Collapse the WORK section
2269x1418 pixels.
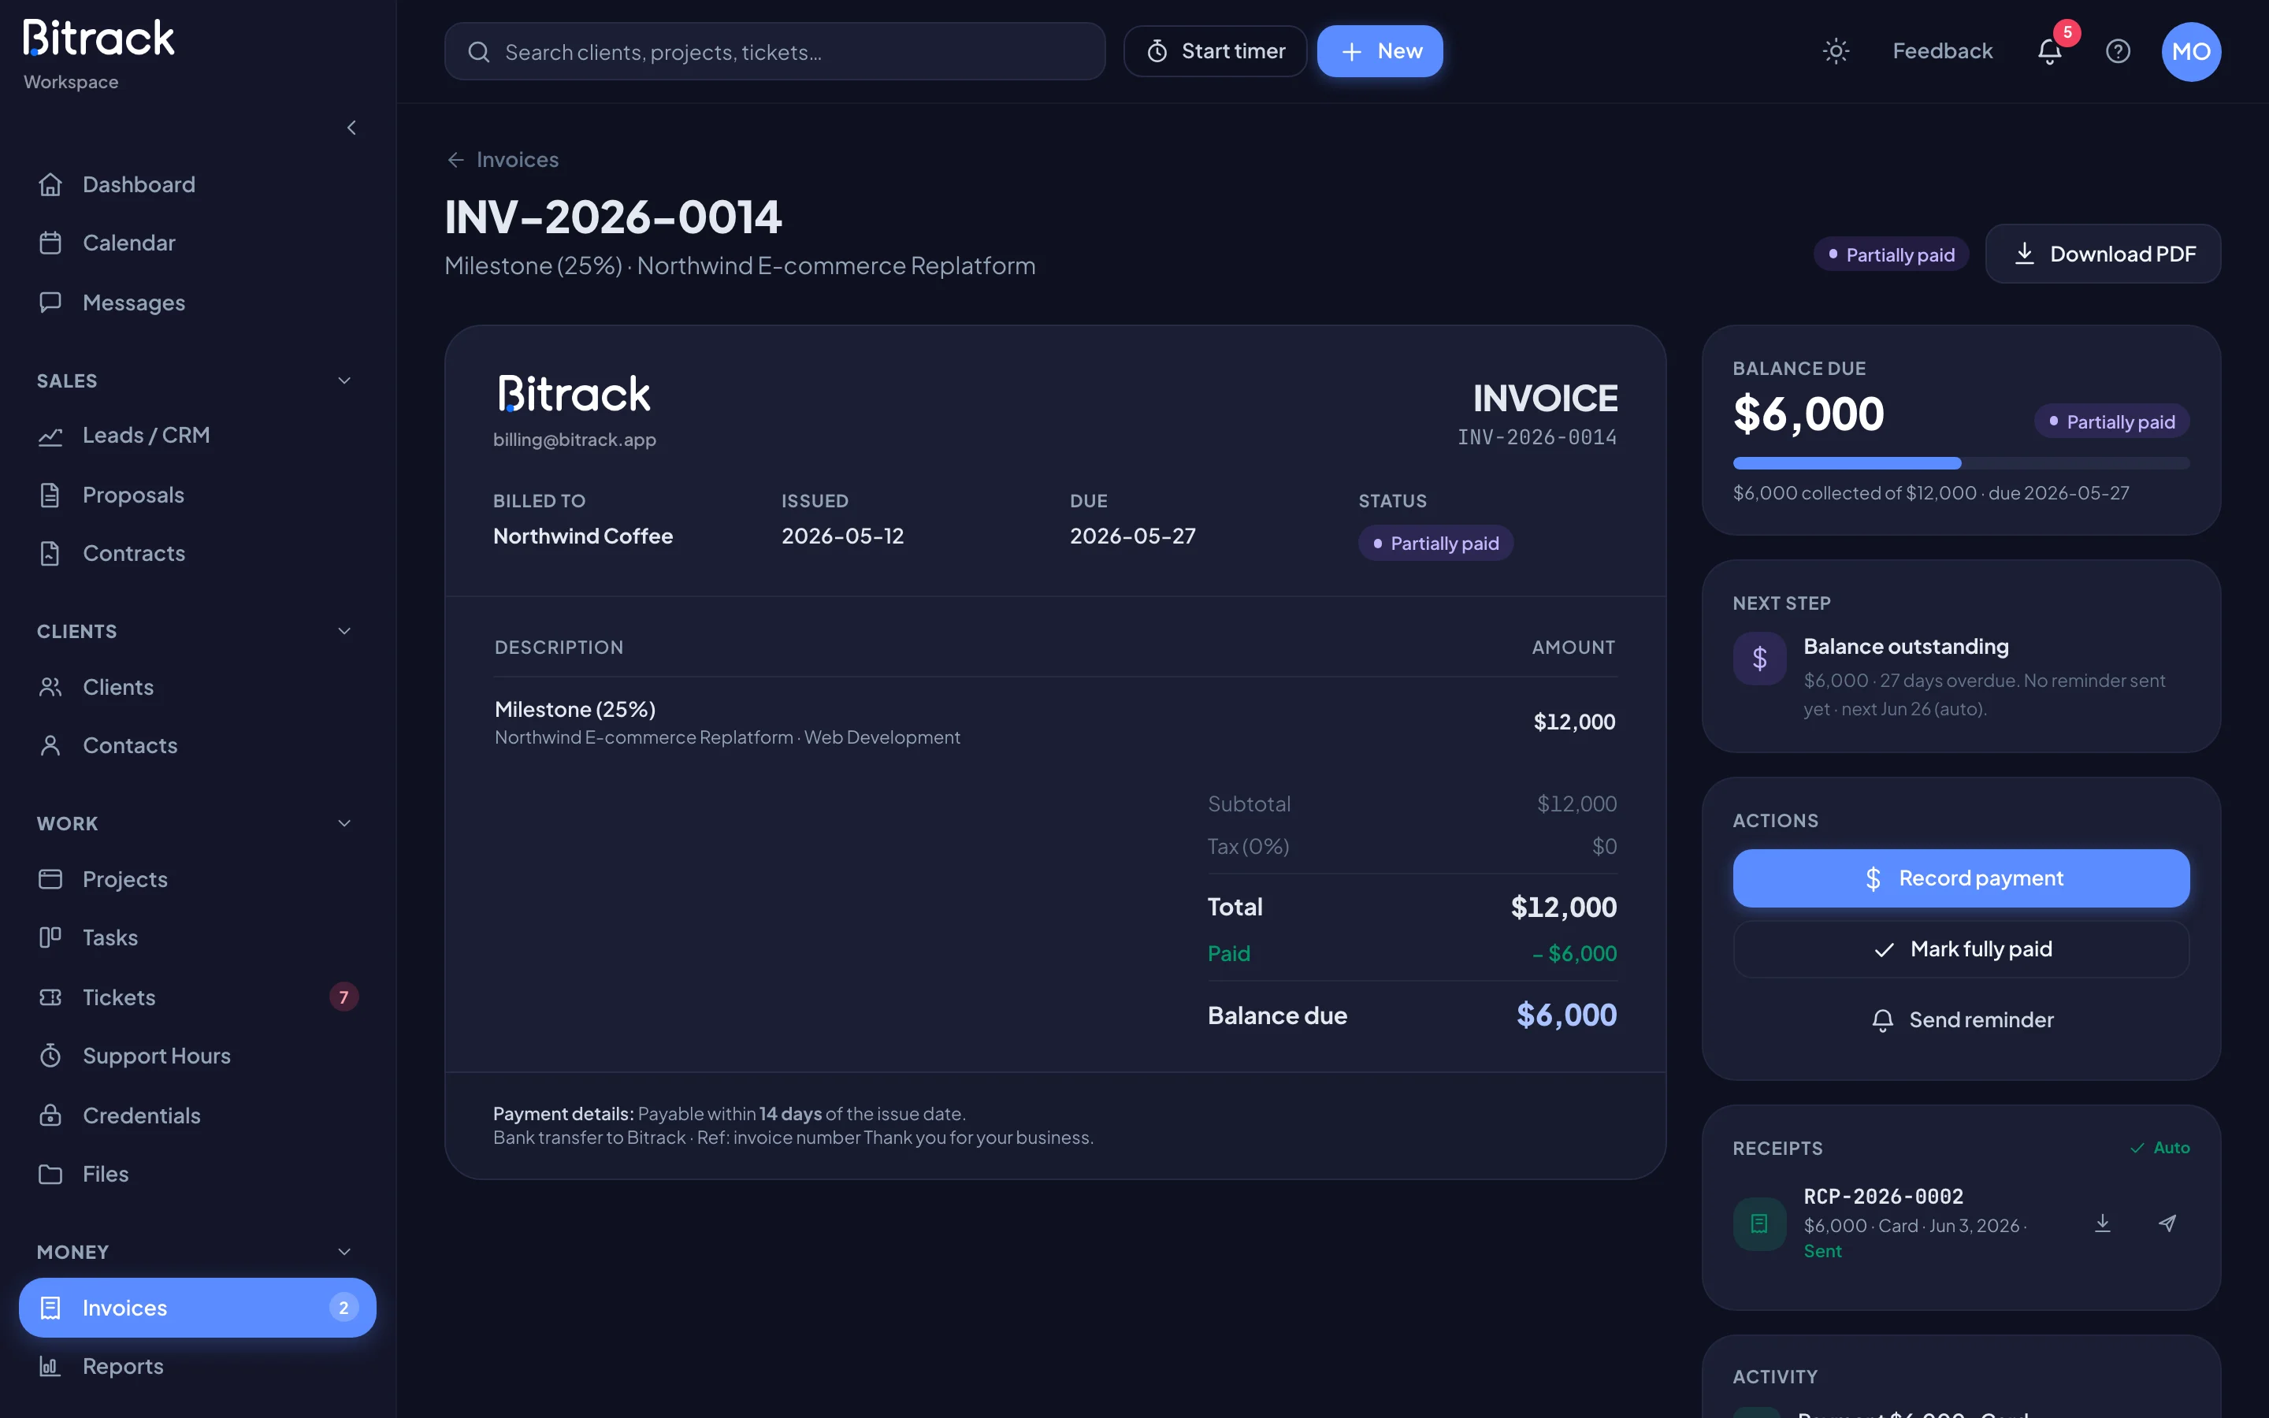[x=344, y=823]
